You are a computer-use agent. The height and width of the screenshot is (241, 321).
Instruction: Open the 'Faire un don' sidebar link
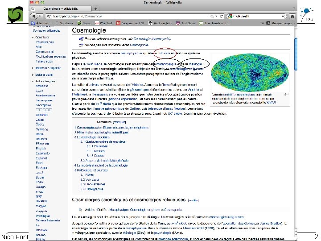(44, 61)
